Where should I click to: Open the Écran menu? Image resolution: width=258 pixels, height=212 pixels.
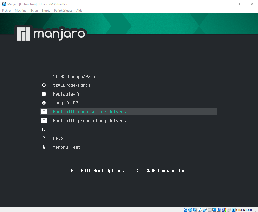[x=34, y=11]
